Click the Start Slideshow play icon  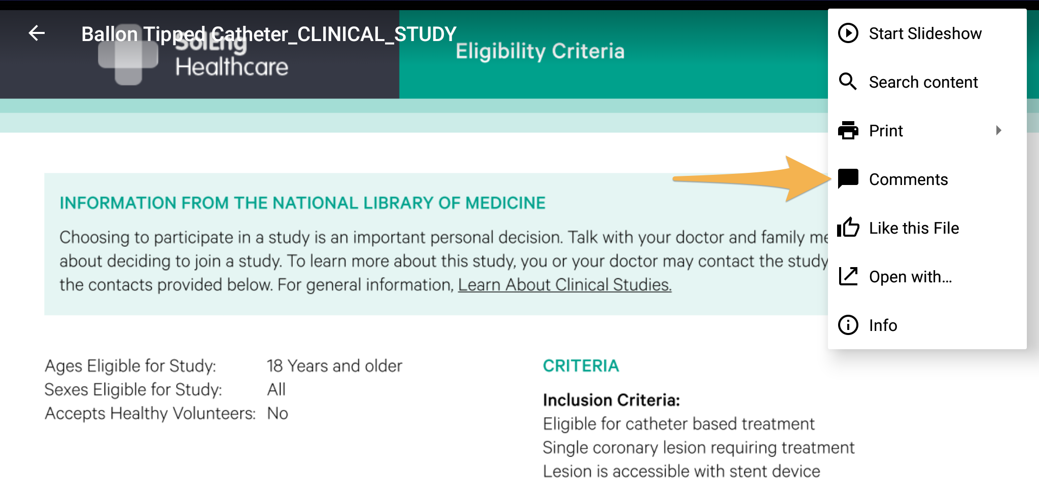tap(848, 33)
